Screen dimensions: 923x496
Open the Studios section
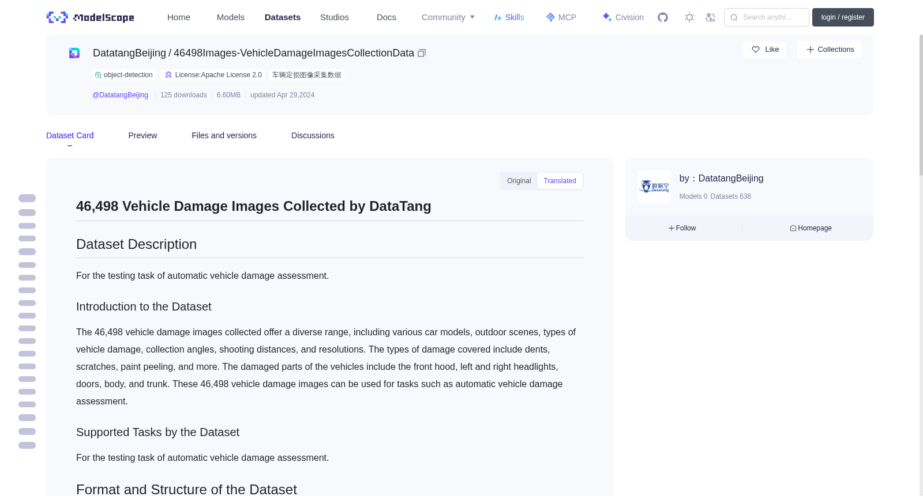point(335,17)
